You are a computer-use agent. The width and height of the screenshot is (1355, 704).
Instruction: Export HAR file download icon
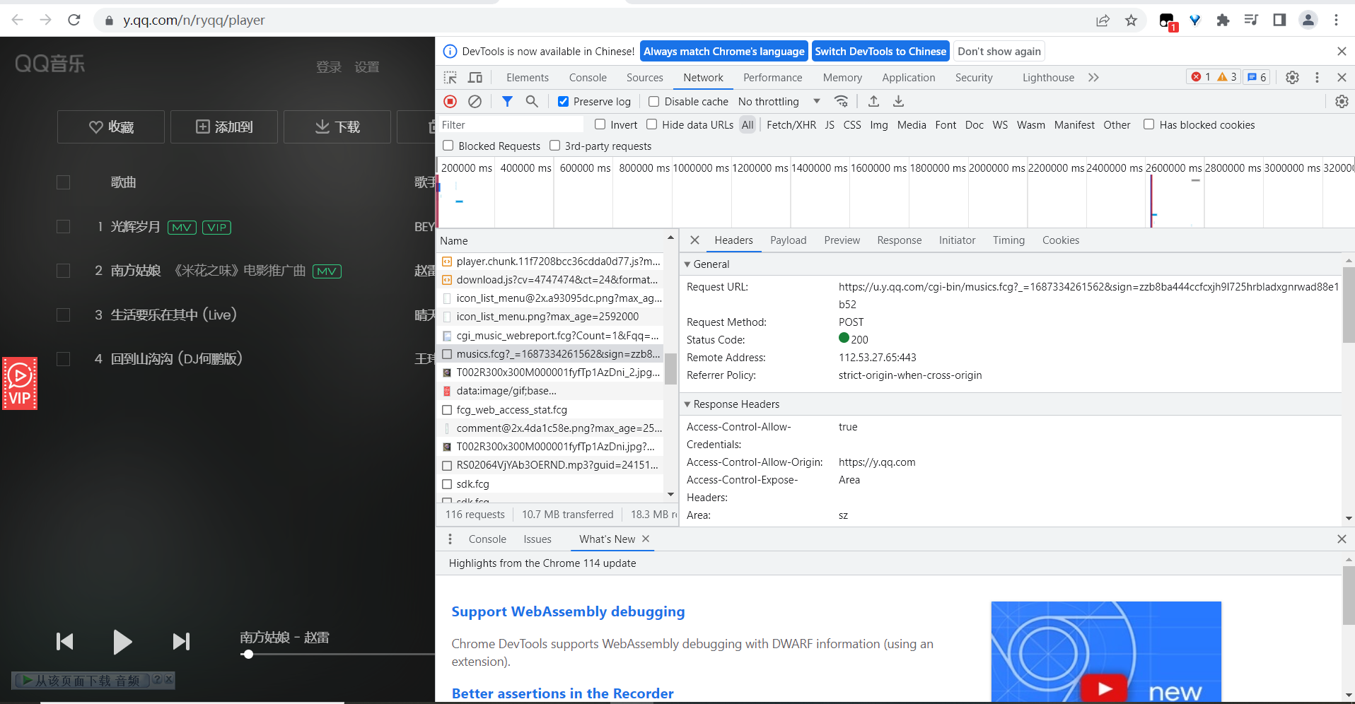click(898, 102)
